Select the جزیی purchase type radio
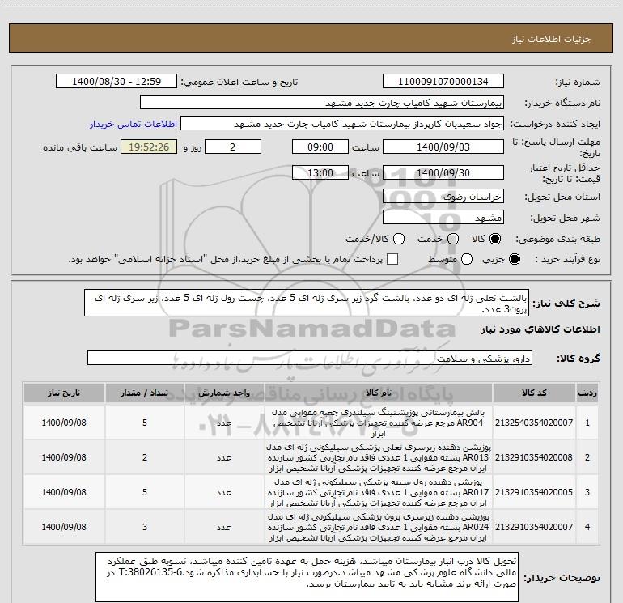 (x=514, y=259)
